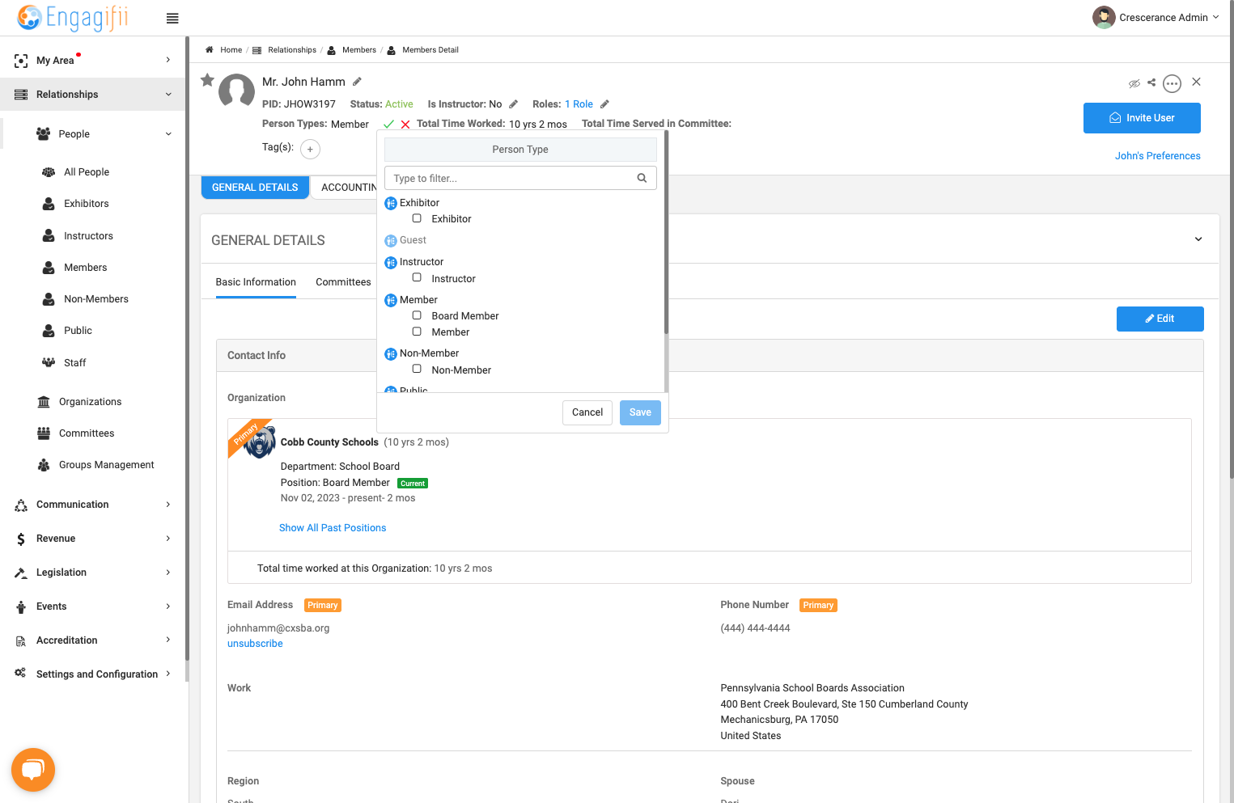Viewport: 1234px width, 803px height.
Task: Discard person type with red X
Action: pyautogui.click(x=405, y=125)
